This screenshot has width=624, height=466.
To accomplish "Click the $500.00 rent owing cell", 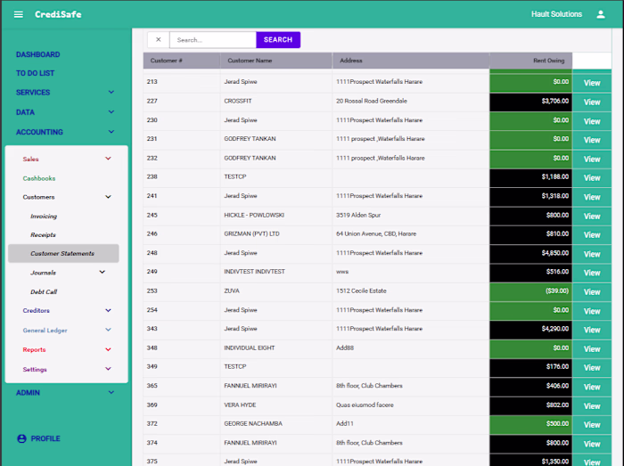I will click(531, 424).
